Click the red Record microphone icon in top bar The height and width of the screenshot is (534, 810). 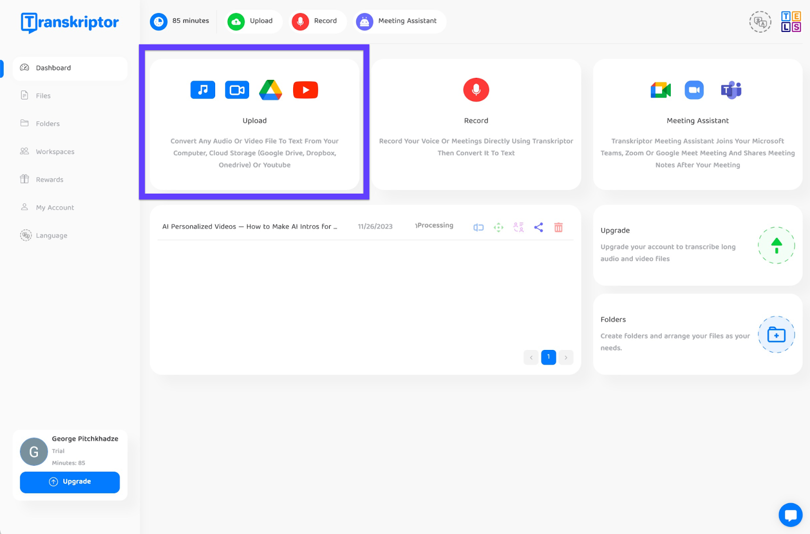[300, 21]
